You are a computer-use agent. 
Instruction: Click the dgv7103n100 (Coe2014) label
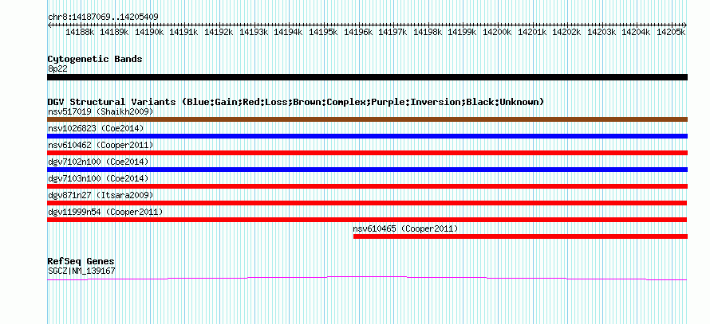coord(98,178)
